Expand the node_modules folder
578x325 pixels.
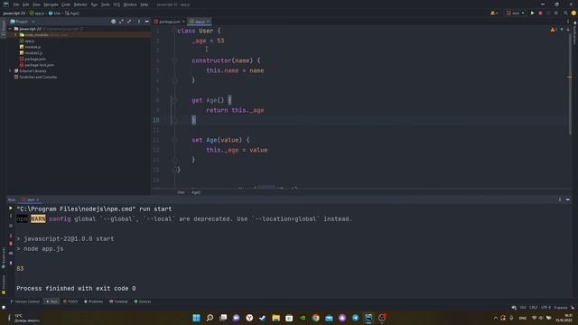coord(16,34)
